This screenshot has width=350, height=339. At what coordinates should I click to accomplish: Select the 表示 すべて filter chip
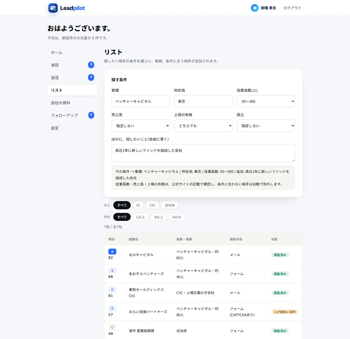click(122, 205)
